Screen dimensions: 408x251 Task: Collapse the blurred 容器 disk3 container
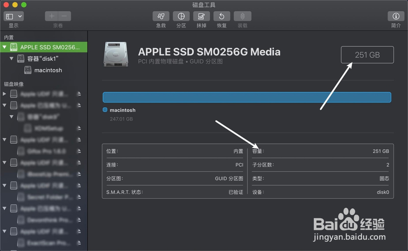pyautogui.click(x=11, y=117)
